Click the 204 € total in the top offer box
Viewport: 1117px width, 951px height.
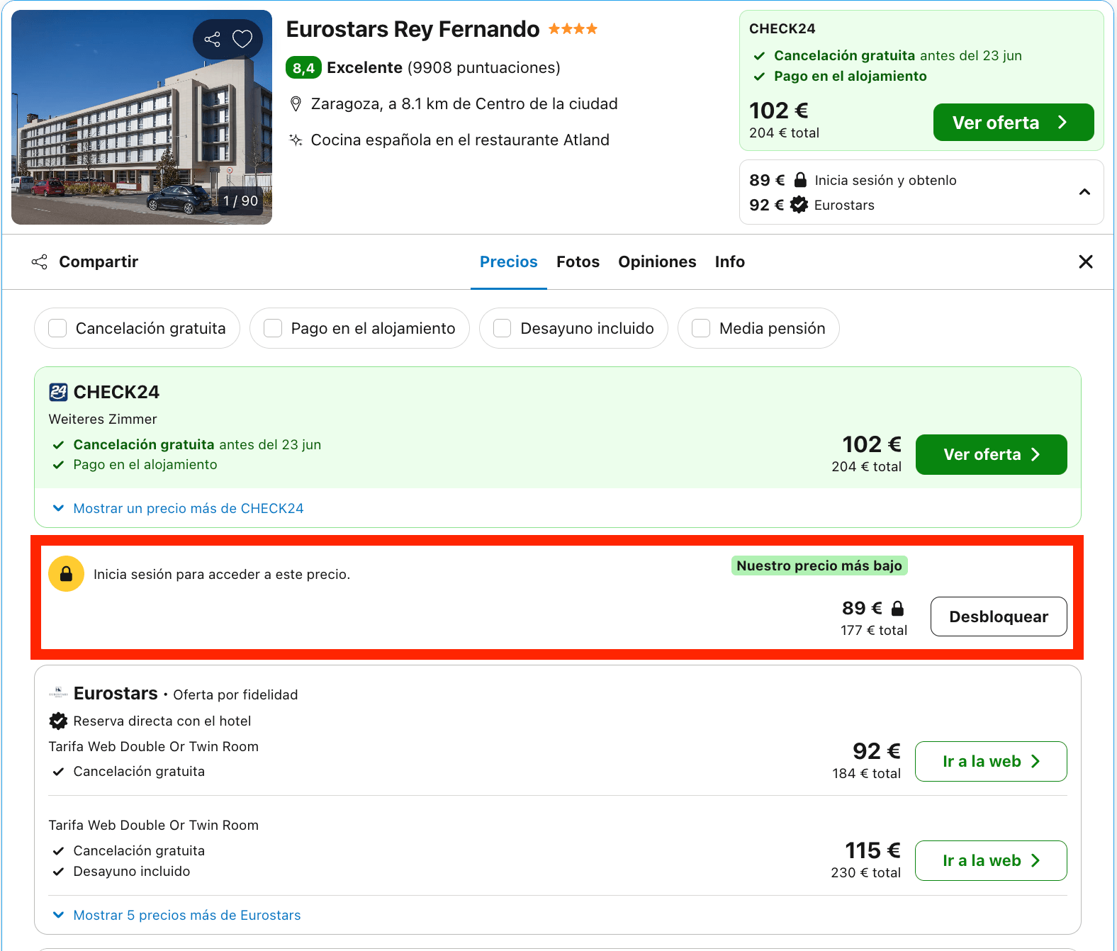click(x=784, y=133)
